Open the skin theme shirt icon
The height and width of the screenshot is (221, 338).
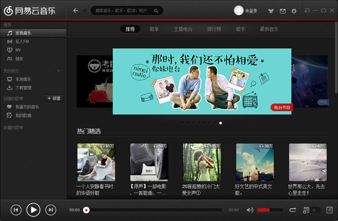[271, 11]
